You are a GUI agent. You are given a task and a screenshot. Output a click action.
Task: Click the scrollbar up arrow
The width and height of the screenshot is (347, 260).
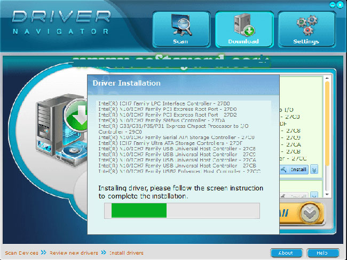[327, 78]
